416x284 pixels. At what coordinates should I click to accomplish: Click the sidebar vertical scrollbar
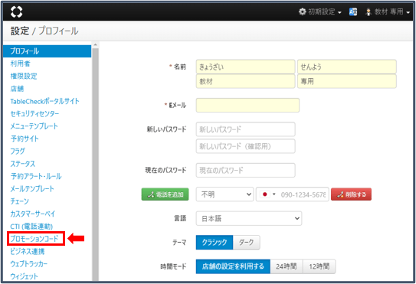pyautogui.click(x=95, y=165)
